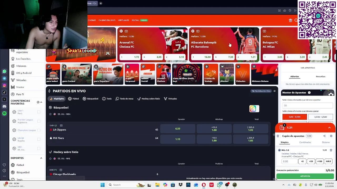The width and height of the screenshot is (337, 189).
Task: Open the bookmarks heart icon in the sidebar
Action: click(4, 165)
